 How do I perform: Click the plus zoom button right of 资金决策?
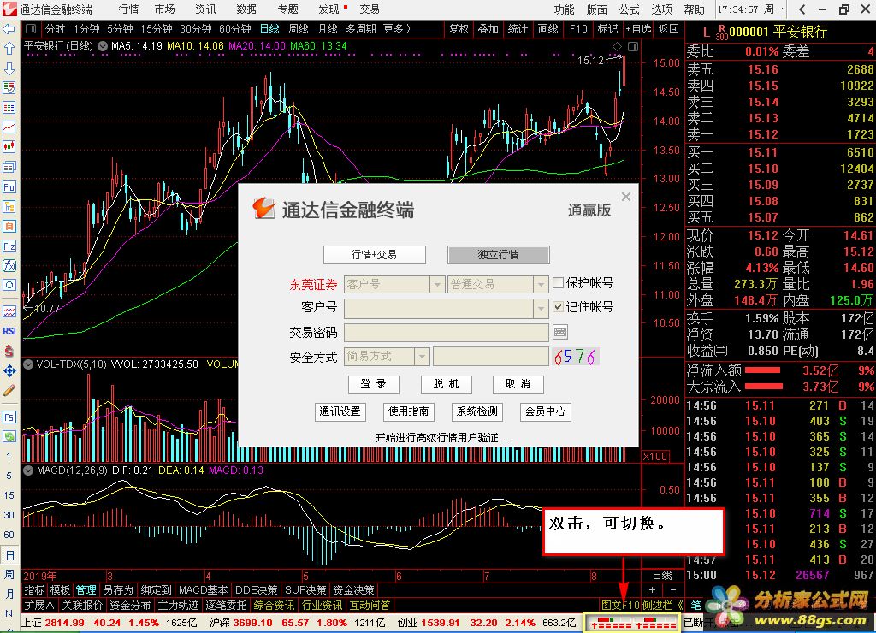click(x=651, y=590)
